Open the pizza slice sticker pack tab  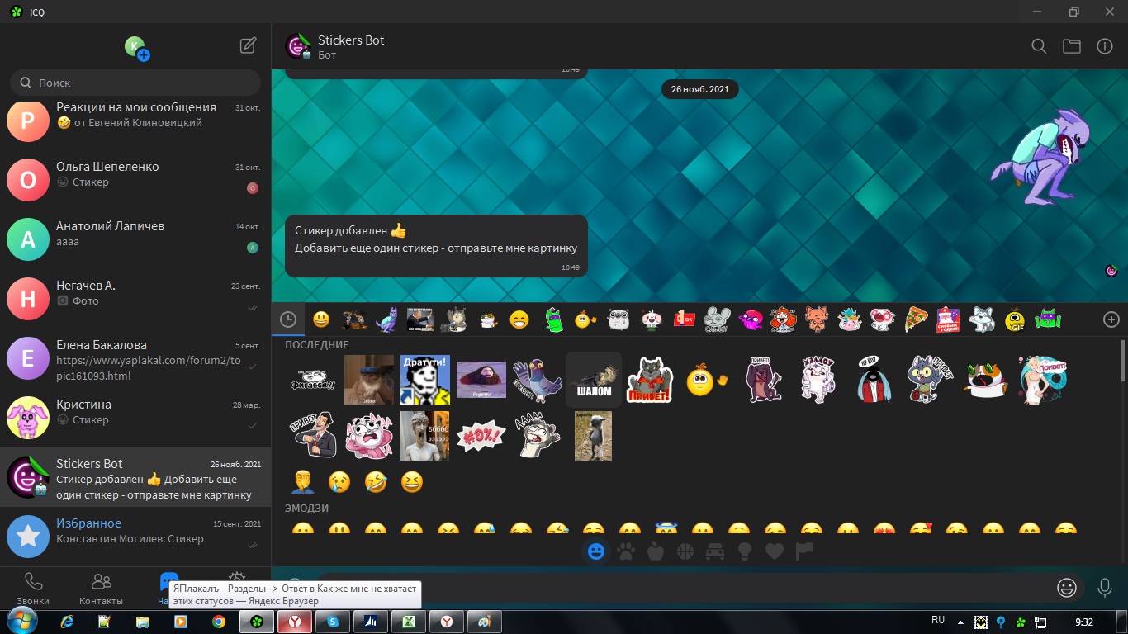(x=916, y=319)
